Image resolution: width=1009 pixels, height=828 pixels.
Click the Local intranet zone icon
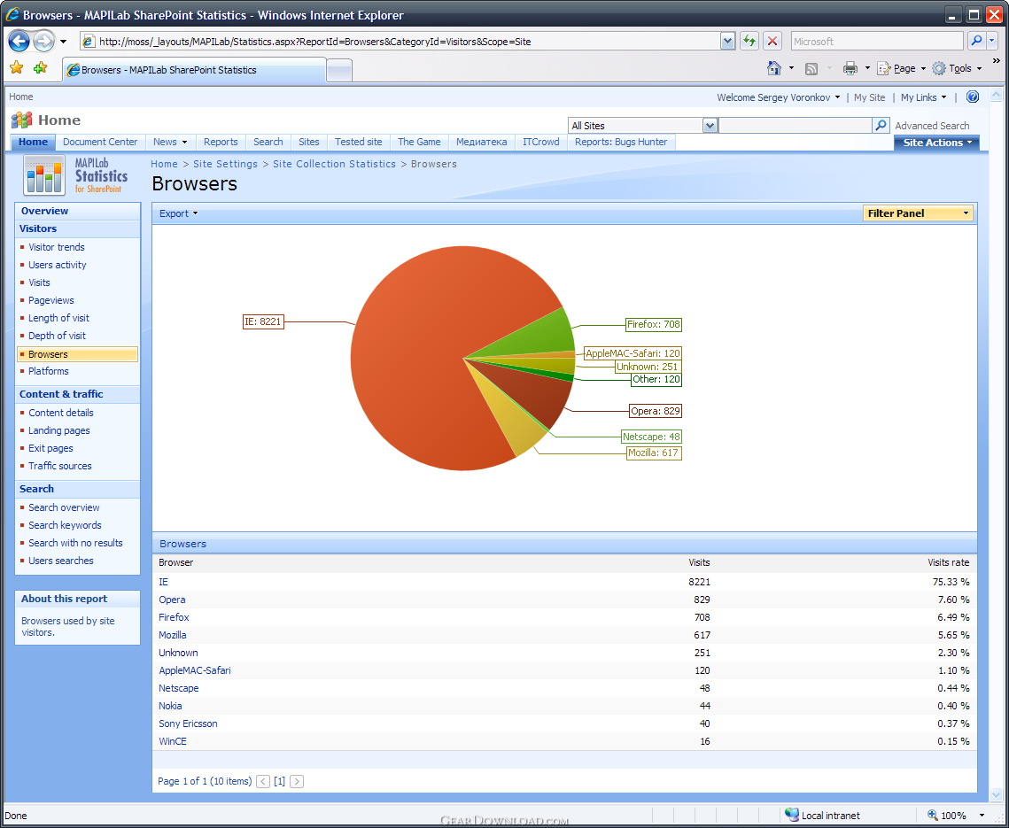[x=792, y=815]
